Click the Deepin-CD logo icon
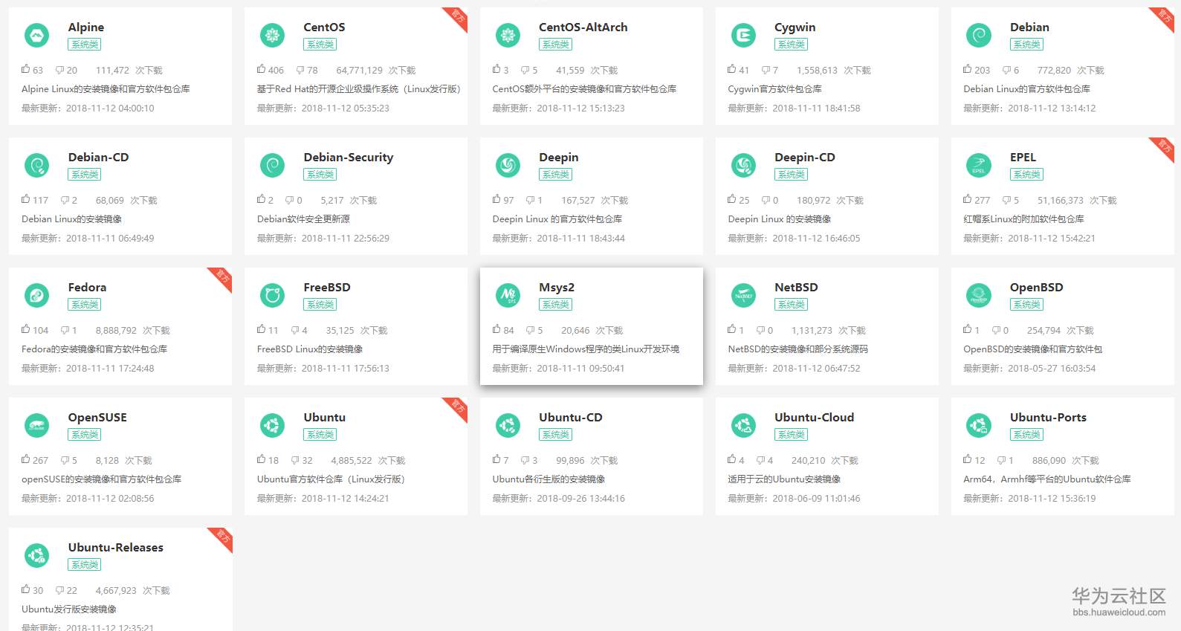This screenshot has width=1181, height=631. tap(743, 165)
